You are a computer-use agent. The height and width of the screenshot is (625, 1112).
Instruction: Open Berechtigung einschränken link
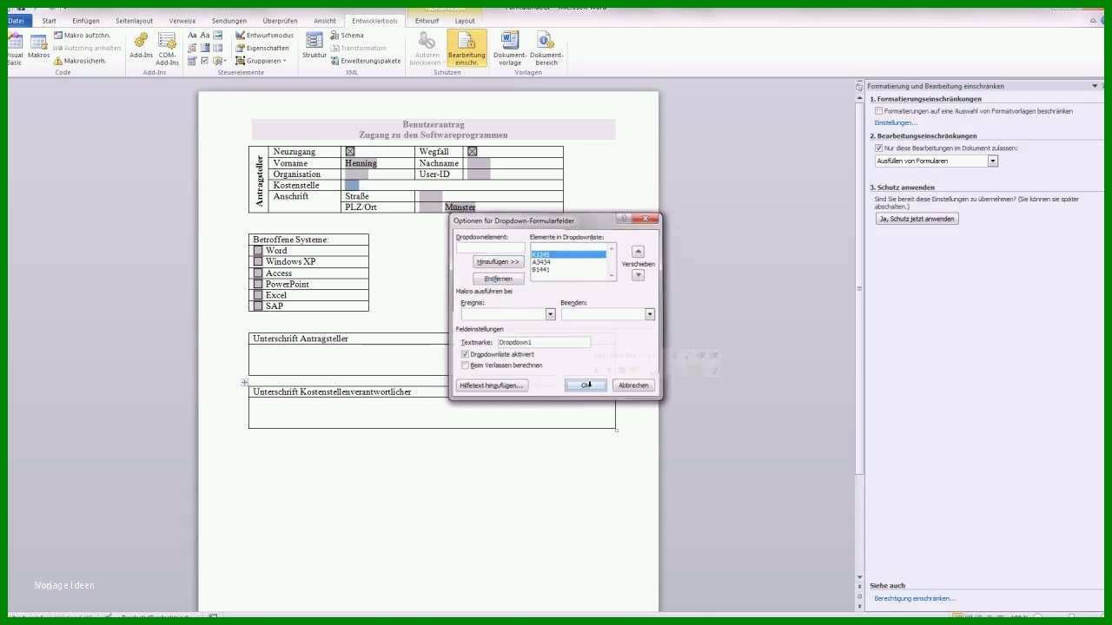coord(915,598)
